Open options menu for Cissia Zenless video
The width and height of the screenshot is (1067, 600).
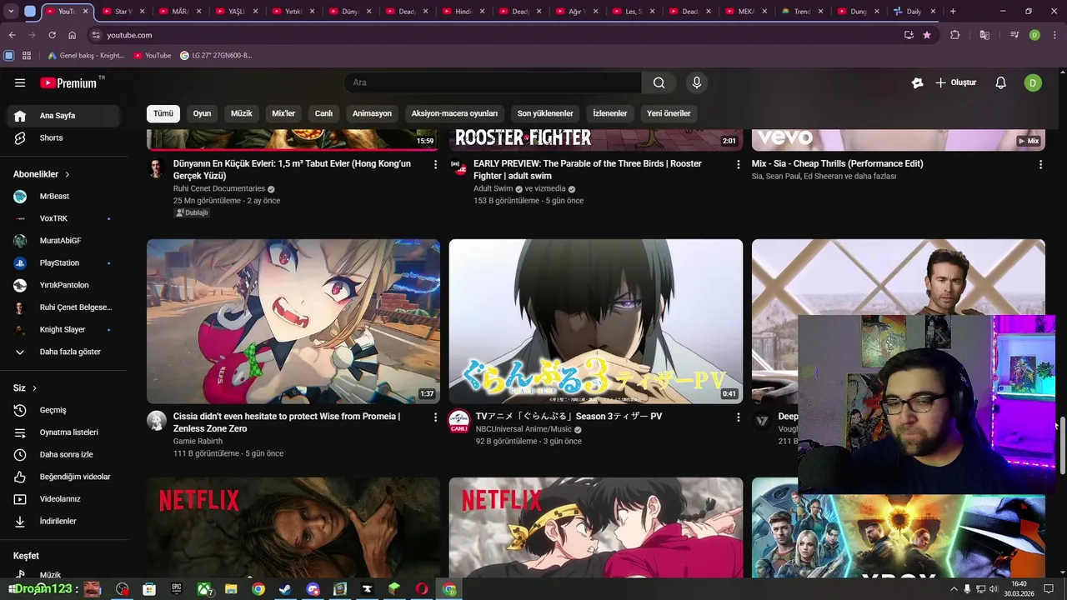pos(435,417)
